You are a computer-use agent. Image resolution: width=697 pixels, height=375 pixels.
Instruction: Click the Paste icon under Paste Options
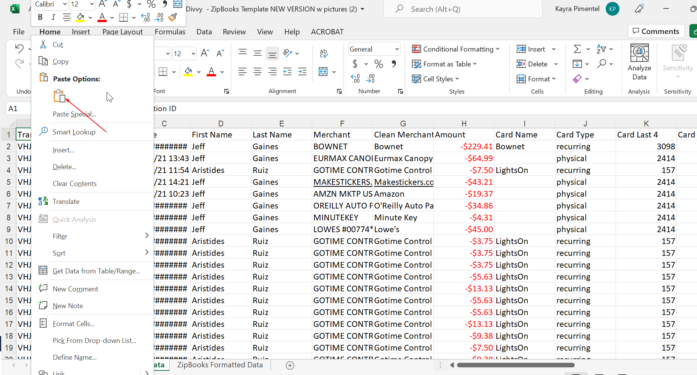pyautogui.click(x=60, y=96)
